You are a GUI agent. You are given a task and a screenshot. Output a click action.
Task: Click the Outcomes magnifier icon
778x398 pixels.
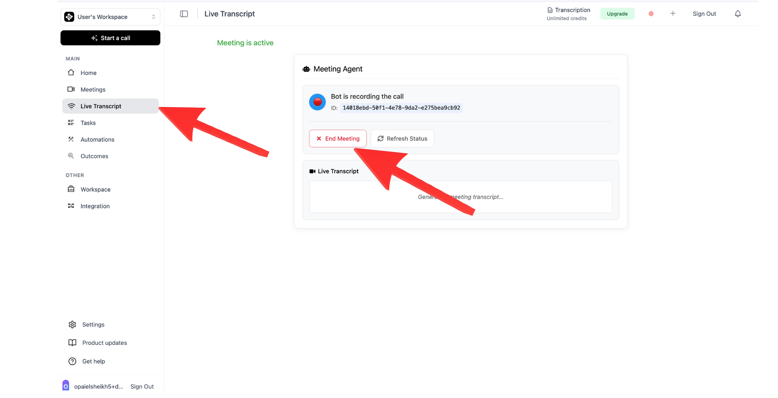coord(71,156)
